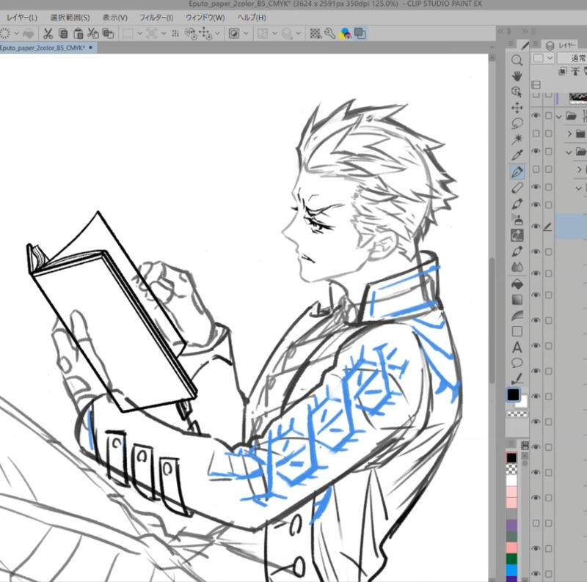This screenshot has height=582, width=587.
Task: Select the Text tool letter A
Action: click(x=517, y=347)
